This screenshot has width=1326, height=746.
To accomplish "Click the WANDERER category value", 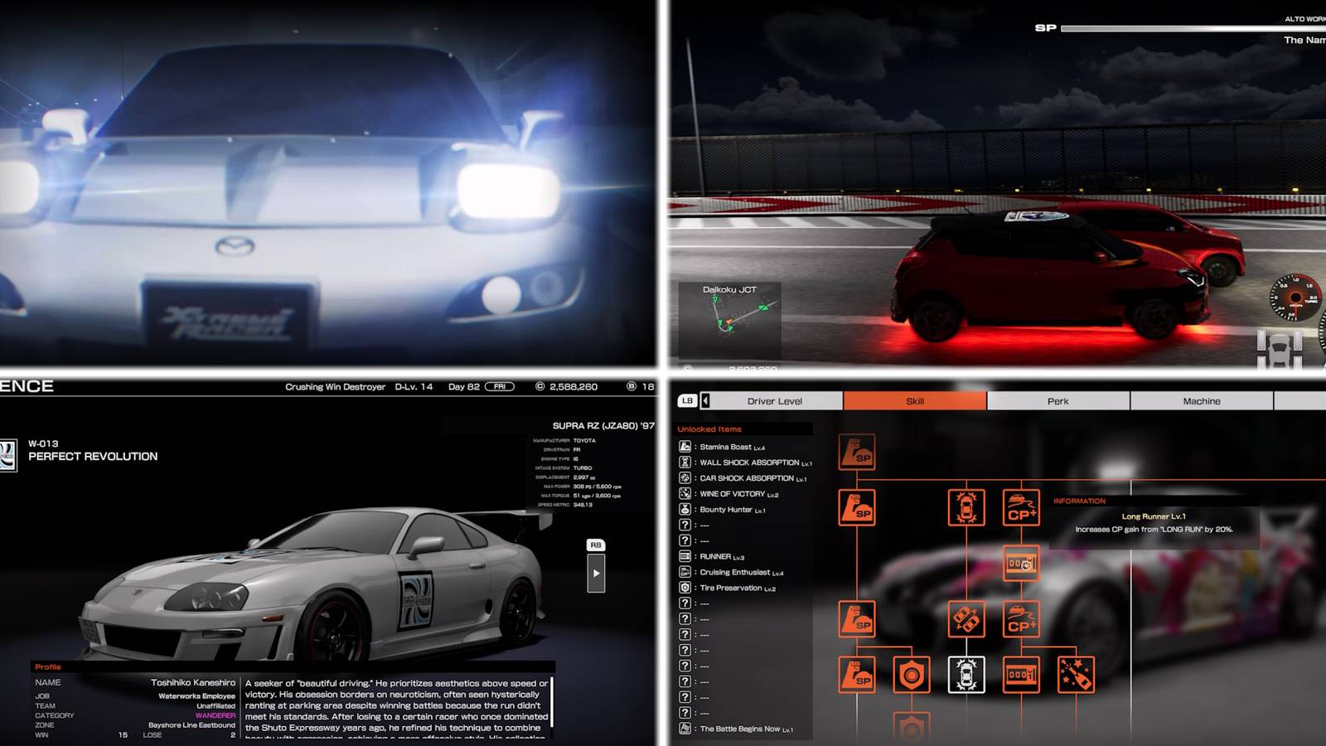I will [x=215, y=715].
